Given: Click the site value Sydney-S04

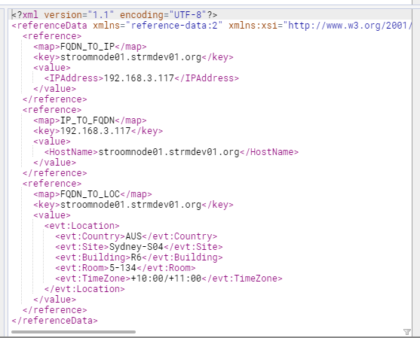Looking at the screenshot, I should coord(136,247).
